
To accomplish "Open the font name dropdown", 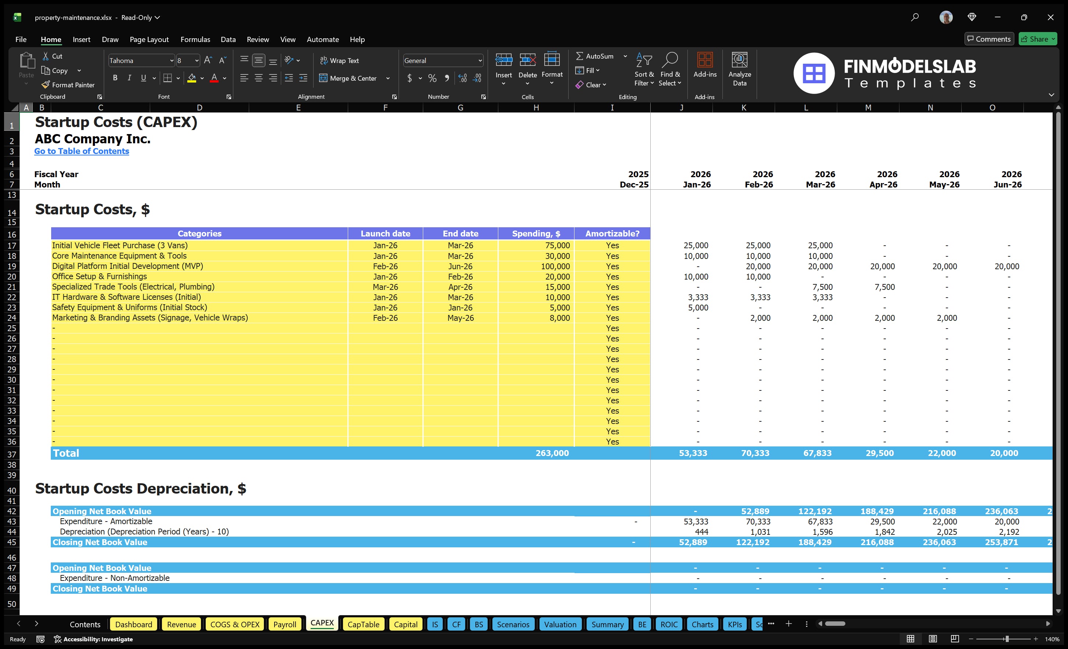I will click(x=171, y=60).
